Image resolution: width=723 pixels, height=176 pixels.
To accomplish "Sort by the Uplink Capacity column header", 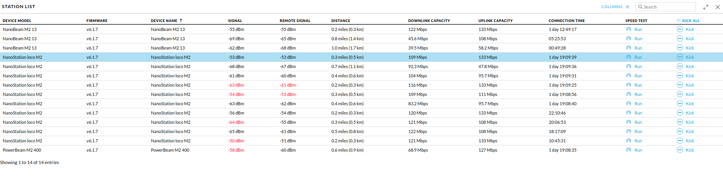I will tap(496, 21).
